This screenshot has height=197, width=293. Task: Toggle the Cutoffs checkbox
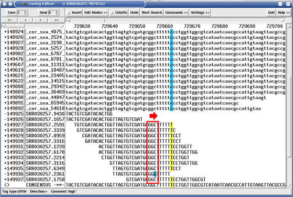[112, 13]
